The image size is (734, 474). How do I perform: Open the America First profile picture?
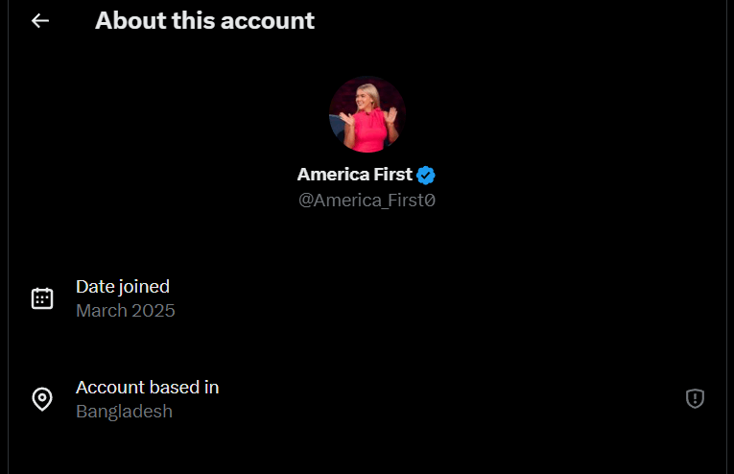(367, 114)
